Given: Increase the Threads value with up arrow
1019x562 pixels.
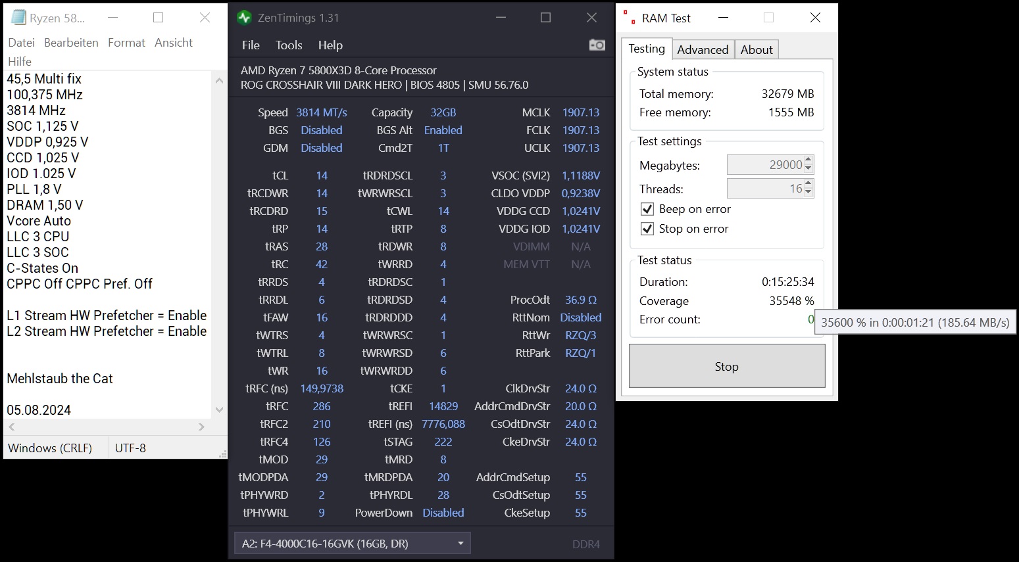Looking at the screenshot, I should 808,184.
